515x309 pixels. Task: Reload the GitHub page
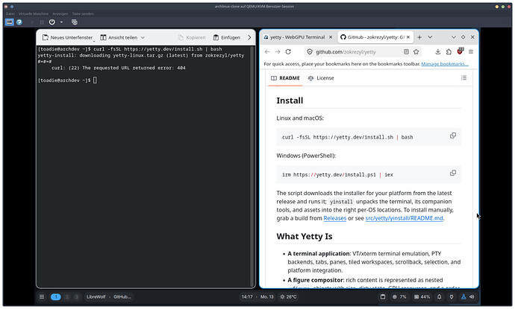[288, 52]
